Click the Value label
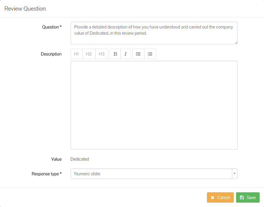The height and width of the screenshot is (207, 264). (x=56, y=159)
